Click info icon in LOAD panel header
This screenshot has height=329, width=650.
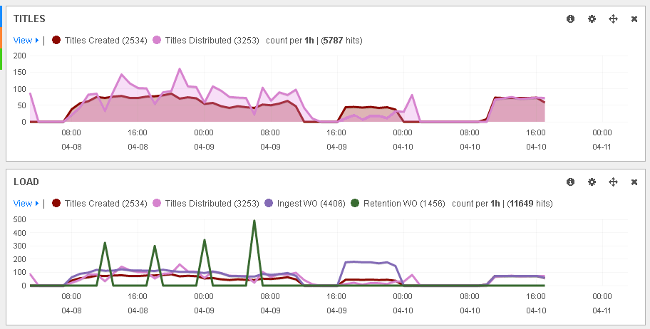(570, 182)
